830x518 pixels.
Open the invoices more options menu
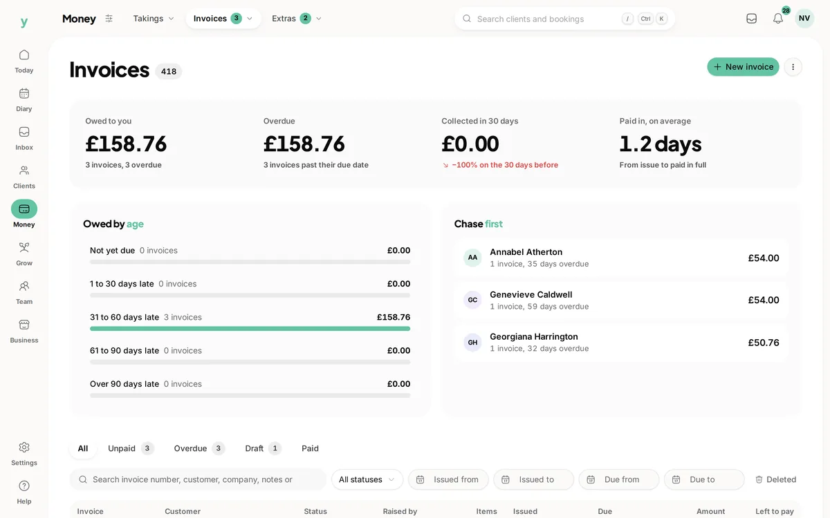[793, 67]
